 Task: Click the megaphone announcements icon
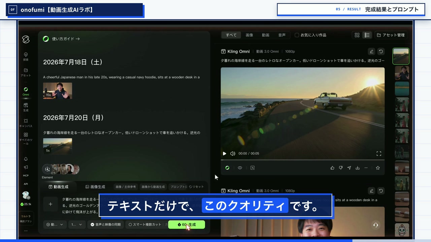click(x=26, y=167)
